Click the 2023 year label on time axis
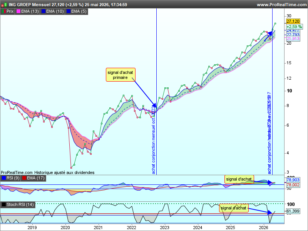The width and height of the screenshot is (308, 231). pyautogui.click(x=164, y=228)
